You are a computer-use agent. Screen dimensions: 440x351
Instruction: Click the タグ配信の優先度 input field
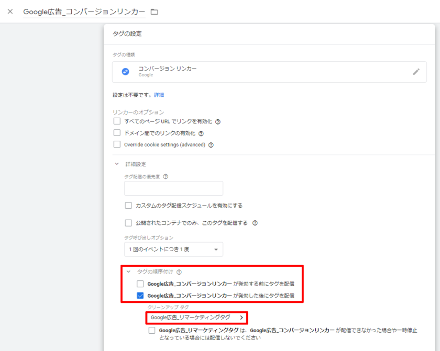click(174, 188)
